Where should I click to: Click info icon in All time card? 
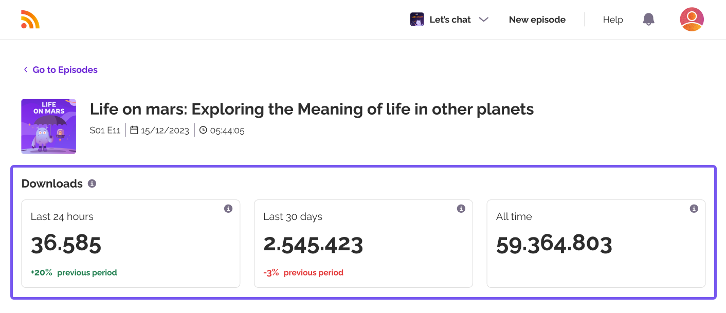tap(694, 209)
